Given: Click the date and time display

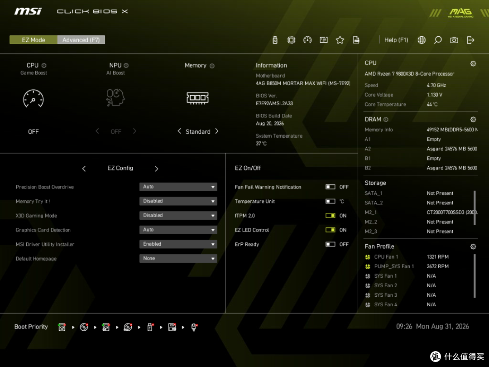Looking at the screenshot, I should click(432, 326).
